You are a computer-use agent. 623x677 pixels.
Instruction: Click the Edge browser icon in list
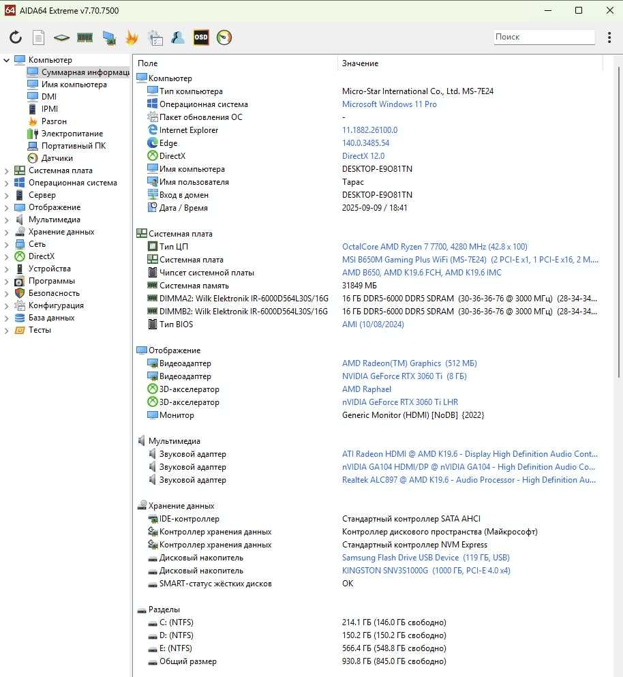[153, 142]
